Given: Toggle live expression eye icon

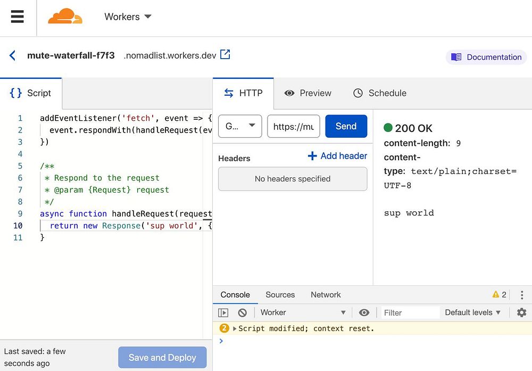Looking at the screenshot, I should pos(364,312).
